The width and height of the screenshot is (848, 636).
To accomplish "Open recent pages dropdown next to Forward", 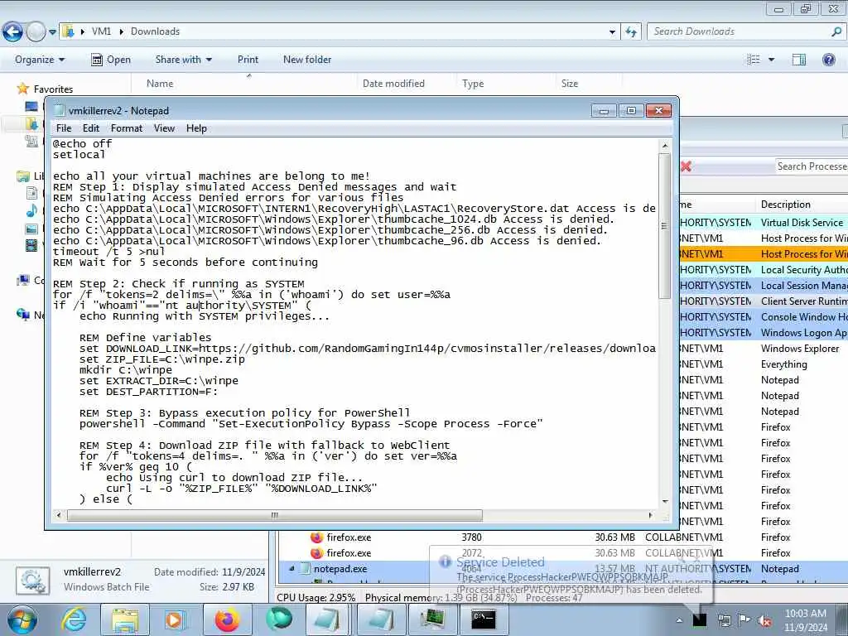I will [x=52, y=32].
